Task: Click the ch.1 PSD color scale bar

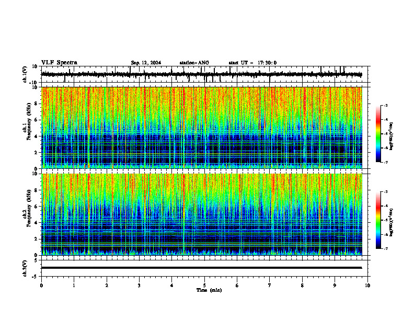Action: pyautogui.click(x=378, y=134)
